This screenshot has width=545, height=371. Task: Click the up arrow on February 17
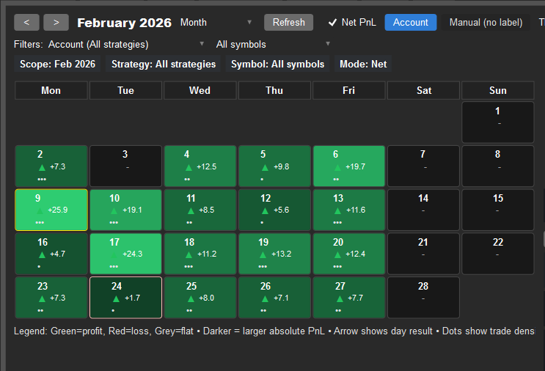[x=115, y=254]
